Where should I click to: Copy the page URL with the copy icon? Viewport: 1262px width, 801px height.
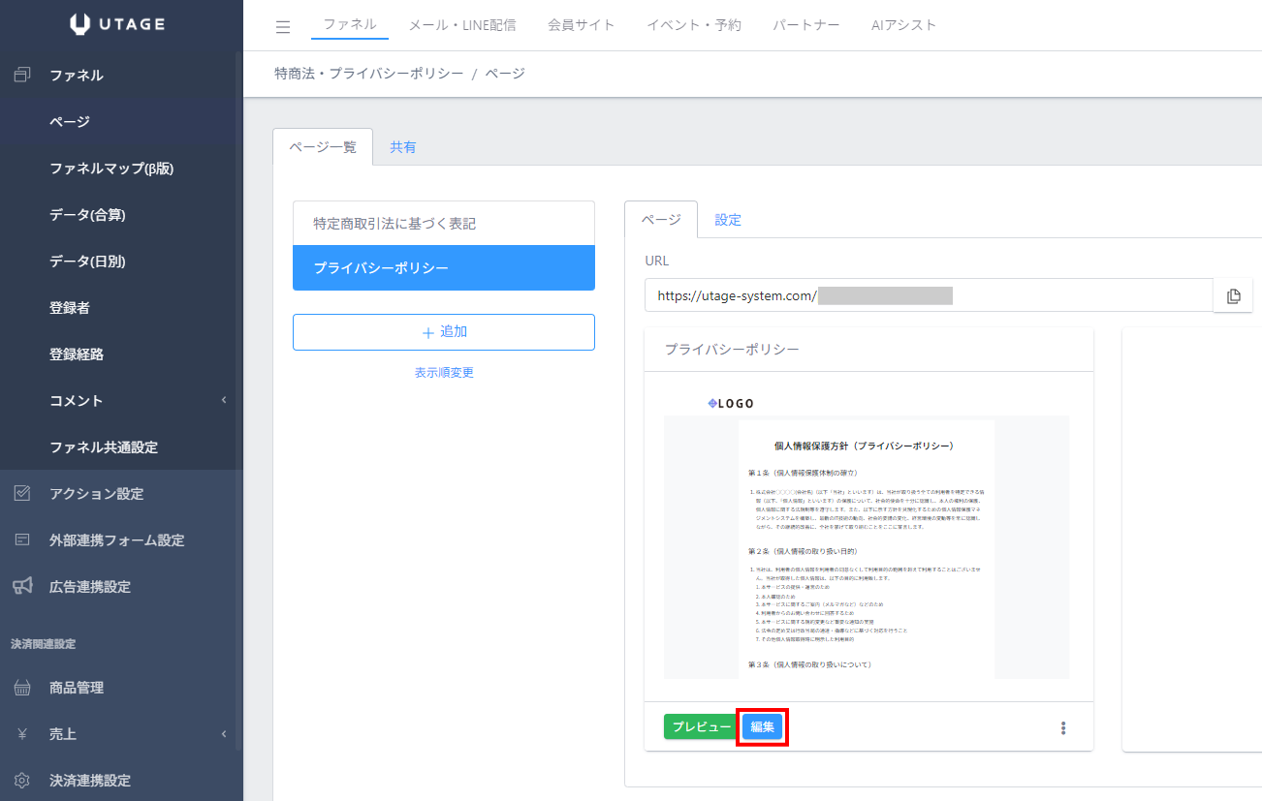click(x=1233, y=296)
